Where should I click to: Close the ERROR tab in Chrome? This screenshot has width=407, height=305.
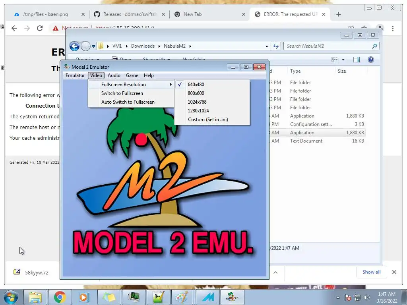pos(324,14)
